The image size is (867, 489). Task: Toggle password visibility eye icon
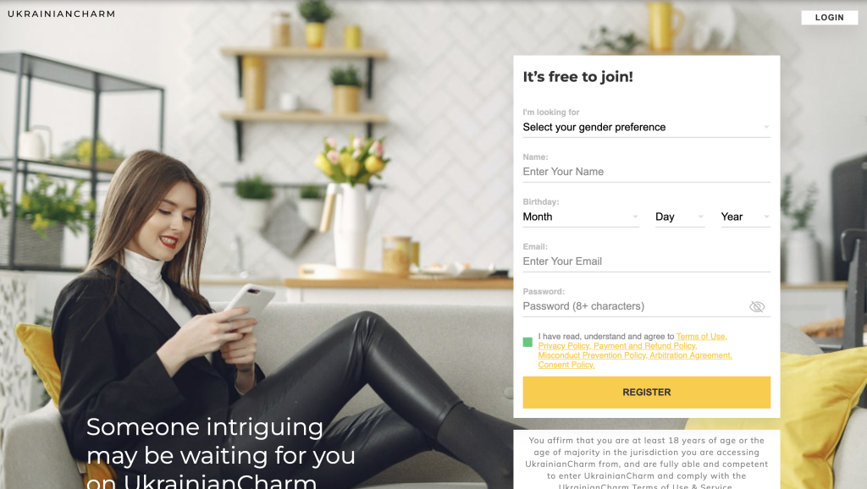(x=756, y=306)
